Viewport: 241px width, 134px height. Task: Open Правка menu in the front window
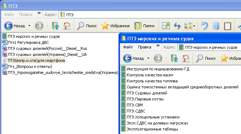pyautogui.click(x=144, y=47)
